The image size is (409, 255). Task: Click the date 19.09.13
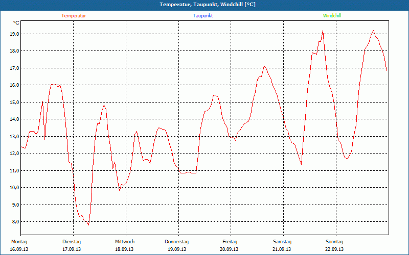177,249
